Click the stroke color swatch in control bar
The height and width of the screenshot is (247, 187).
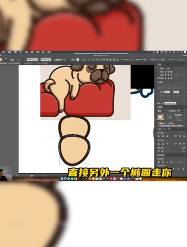click(x=6, y=60)
